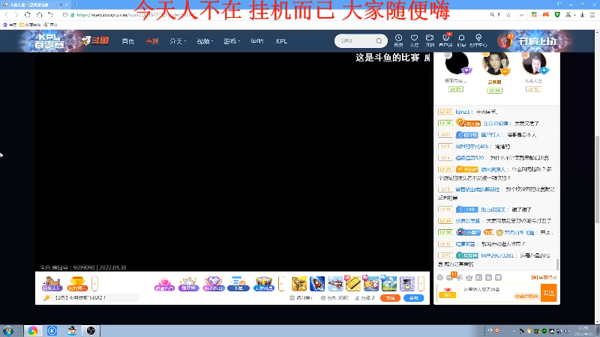Open the History (历史) clock icon
This screenshot has width=600, height=337.
[x=398, y=40]
